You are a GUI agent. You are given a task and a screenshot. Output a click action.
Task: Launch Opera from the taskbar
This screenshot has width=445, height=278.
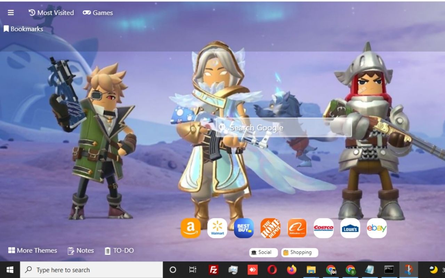pos(272,270)
